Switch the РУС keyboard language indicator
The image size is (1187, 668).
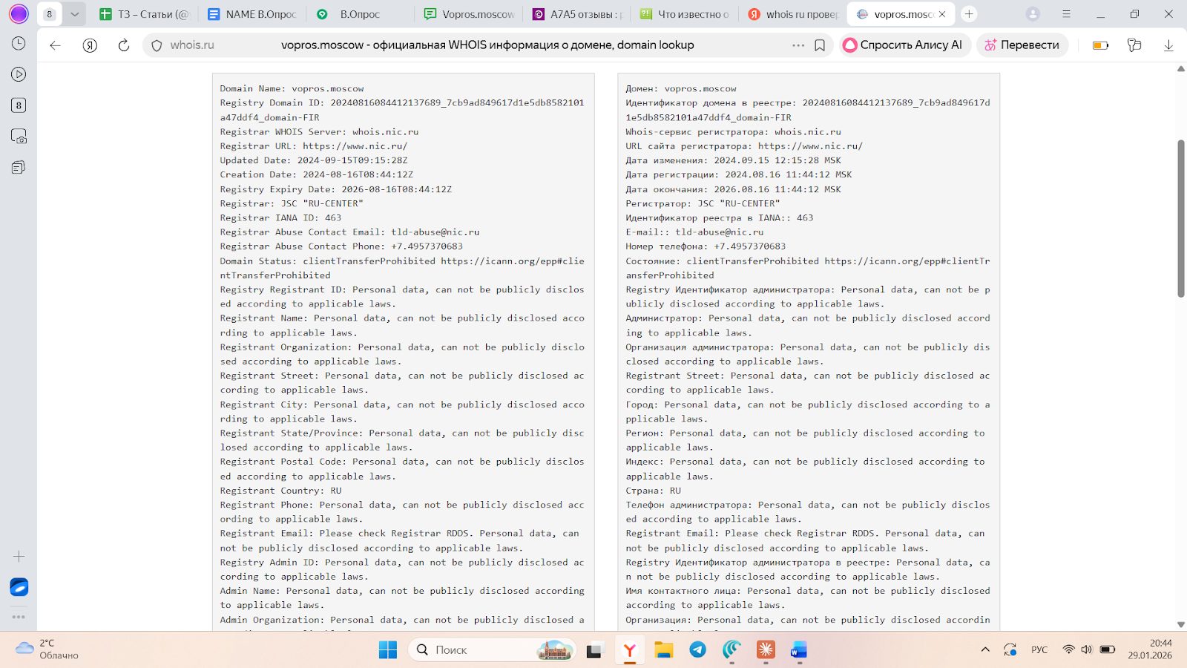click(1039, 649)
